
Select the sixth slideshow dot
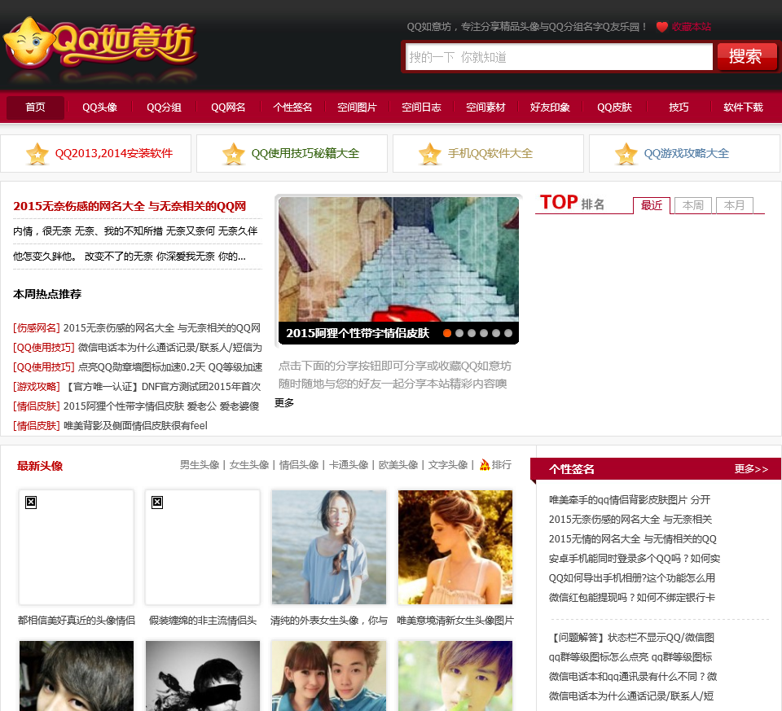[x=508, y=333]
